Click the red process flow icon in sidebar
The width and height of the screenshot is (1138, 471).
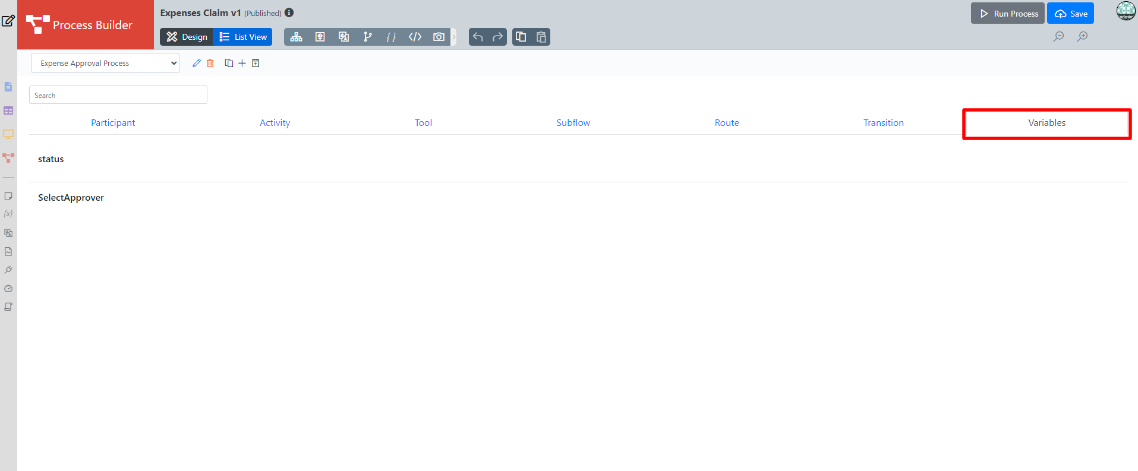tap(8, 158)
